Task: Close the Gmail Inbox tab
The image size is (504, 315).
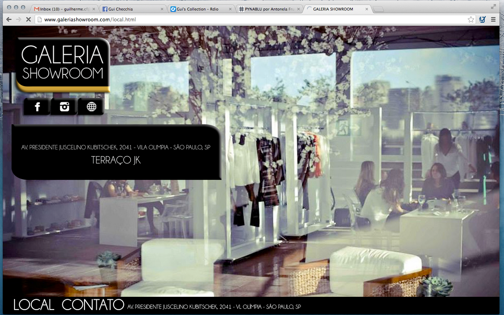Action: click(x=93, y=9)
